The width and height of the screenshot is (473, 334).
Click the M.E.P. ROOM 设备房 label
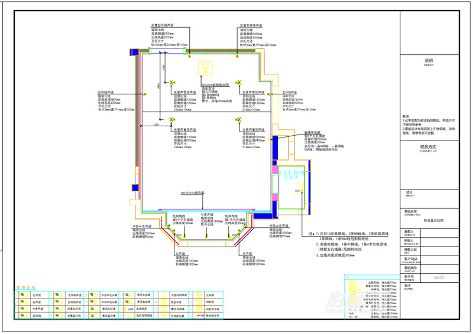pos(291,175)
